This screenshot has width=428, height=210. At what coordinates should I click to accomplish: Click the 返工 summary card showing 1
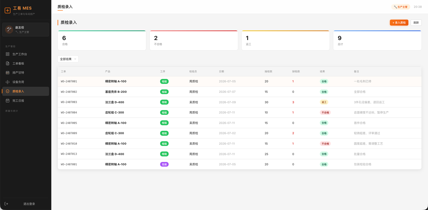pos(286,40)
